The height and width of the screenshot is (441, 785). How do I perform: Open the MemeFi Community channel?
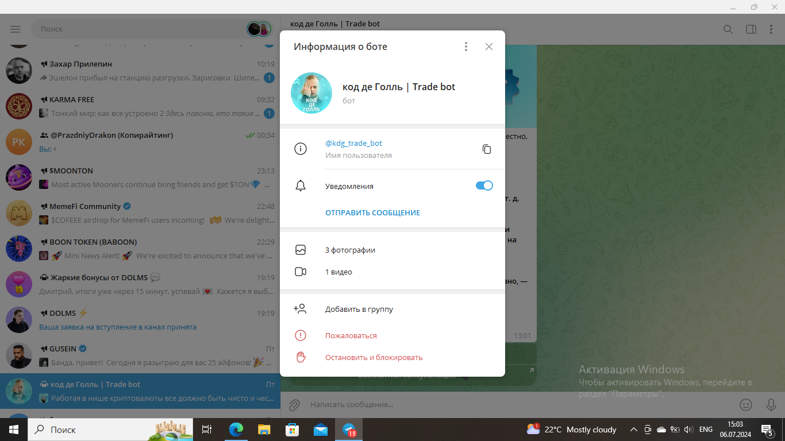point(140,213)
